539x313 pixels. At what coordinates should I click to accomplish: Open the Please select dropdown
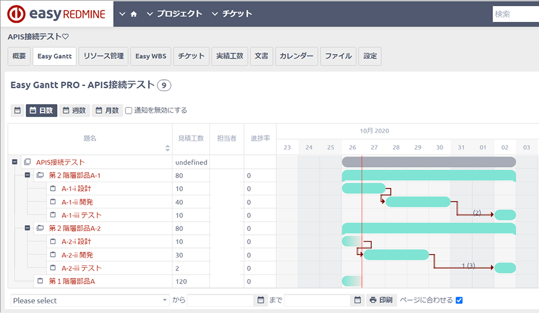tap(90, 301)
